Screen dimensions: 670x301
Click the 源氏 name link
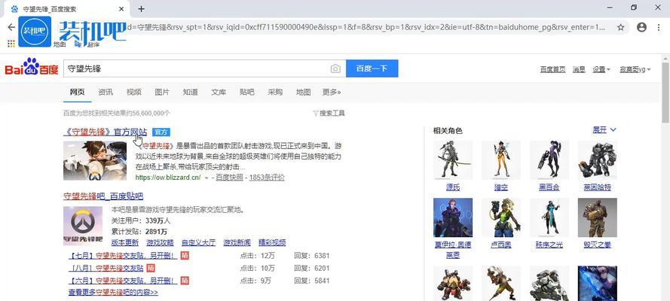tap(453, 187)
